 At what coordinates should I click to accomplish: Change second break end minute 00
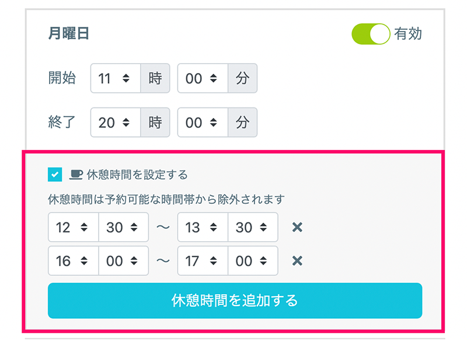coord(252,260)
